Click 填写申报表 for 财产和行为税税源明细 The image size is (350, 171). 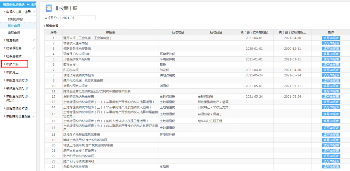coord(331,161)
